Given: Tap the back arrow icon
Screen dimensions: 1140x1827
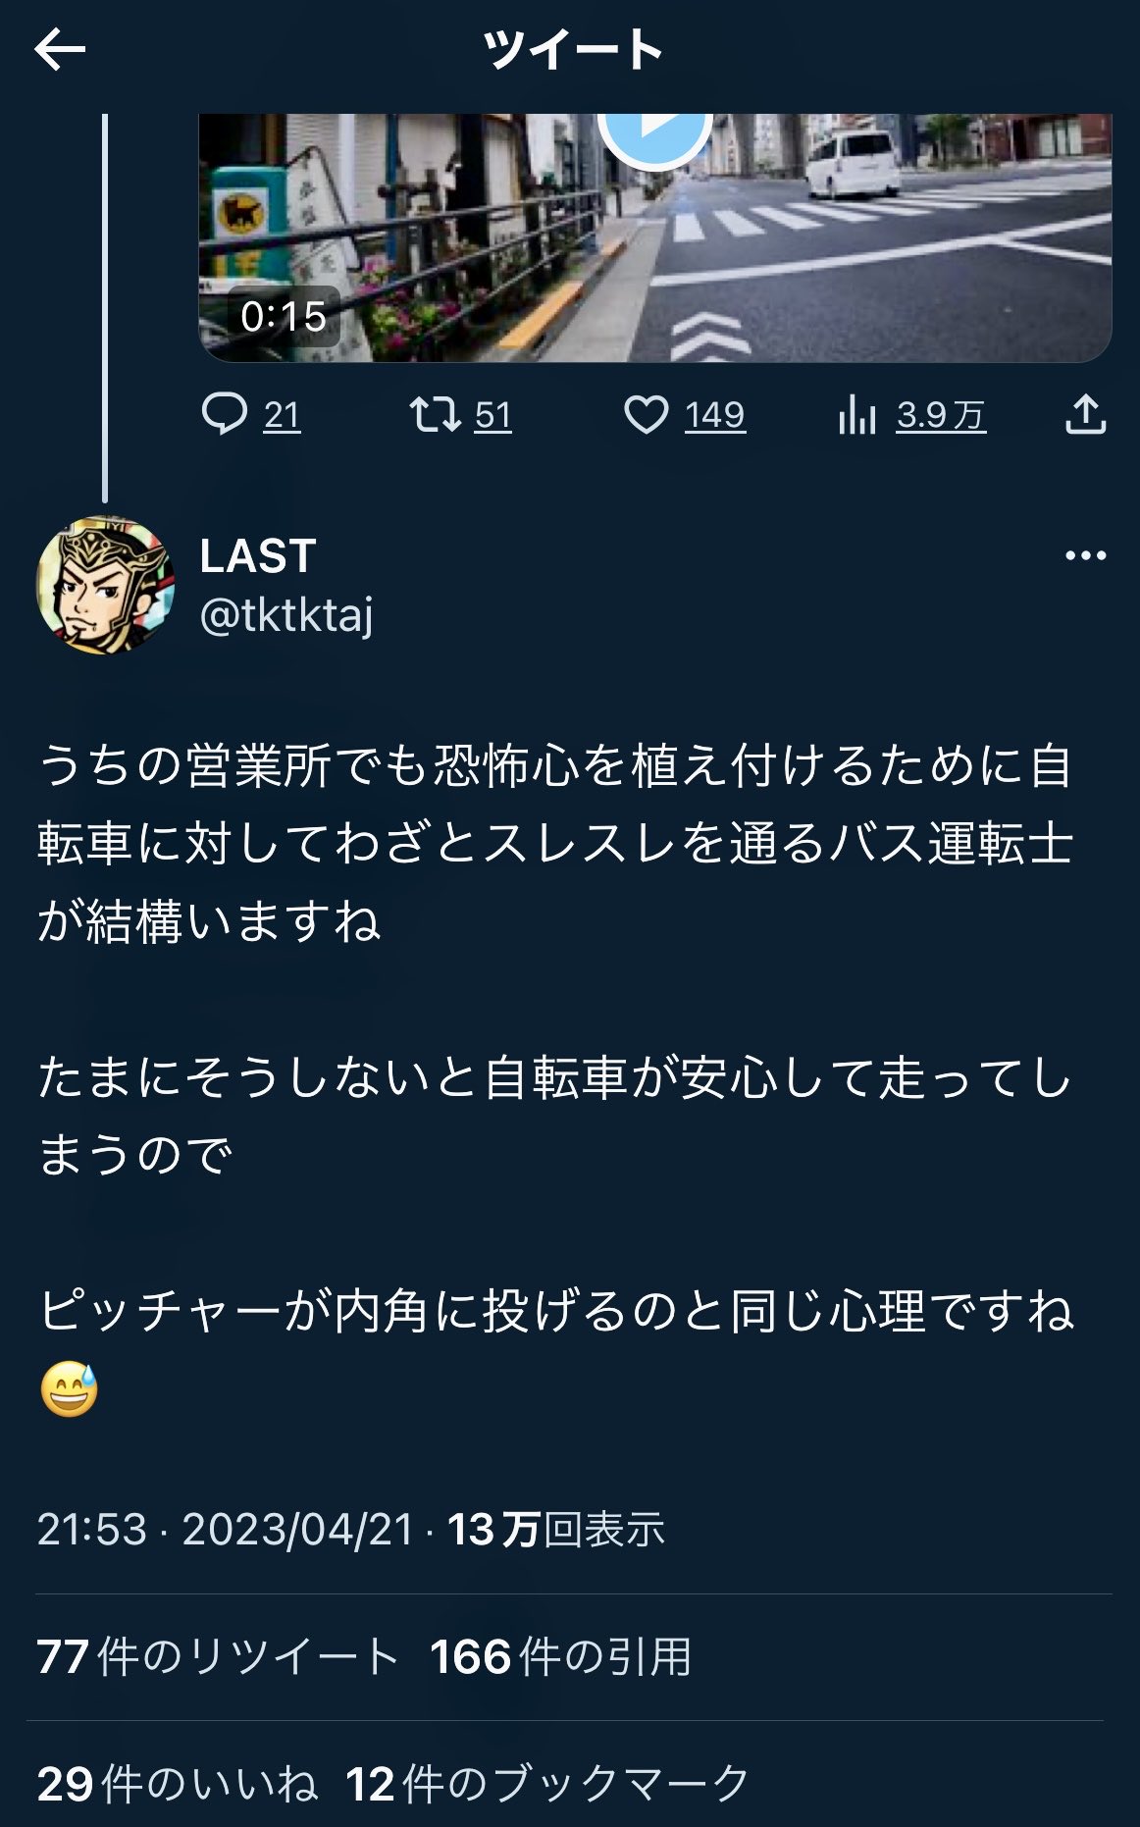Looking at the screenshot, I should pyautogui.click(x=60, y=50).
